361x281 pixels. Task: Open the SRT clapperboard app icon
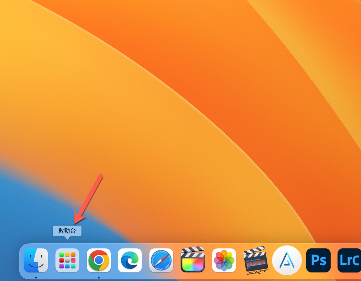pyautogui.click(x=256, y=261)
